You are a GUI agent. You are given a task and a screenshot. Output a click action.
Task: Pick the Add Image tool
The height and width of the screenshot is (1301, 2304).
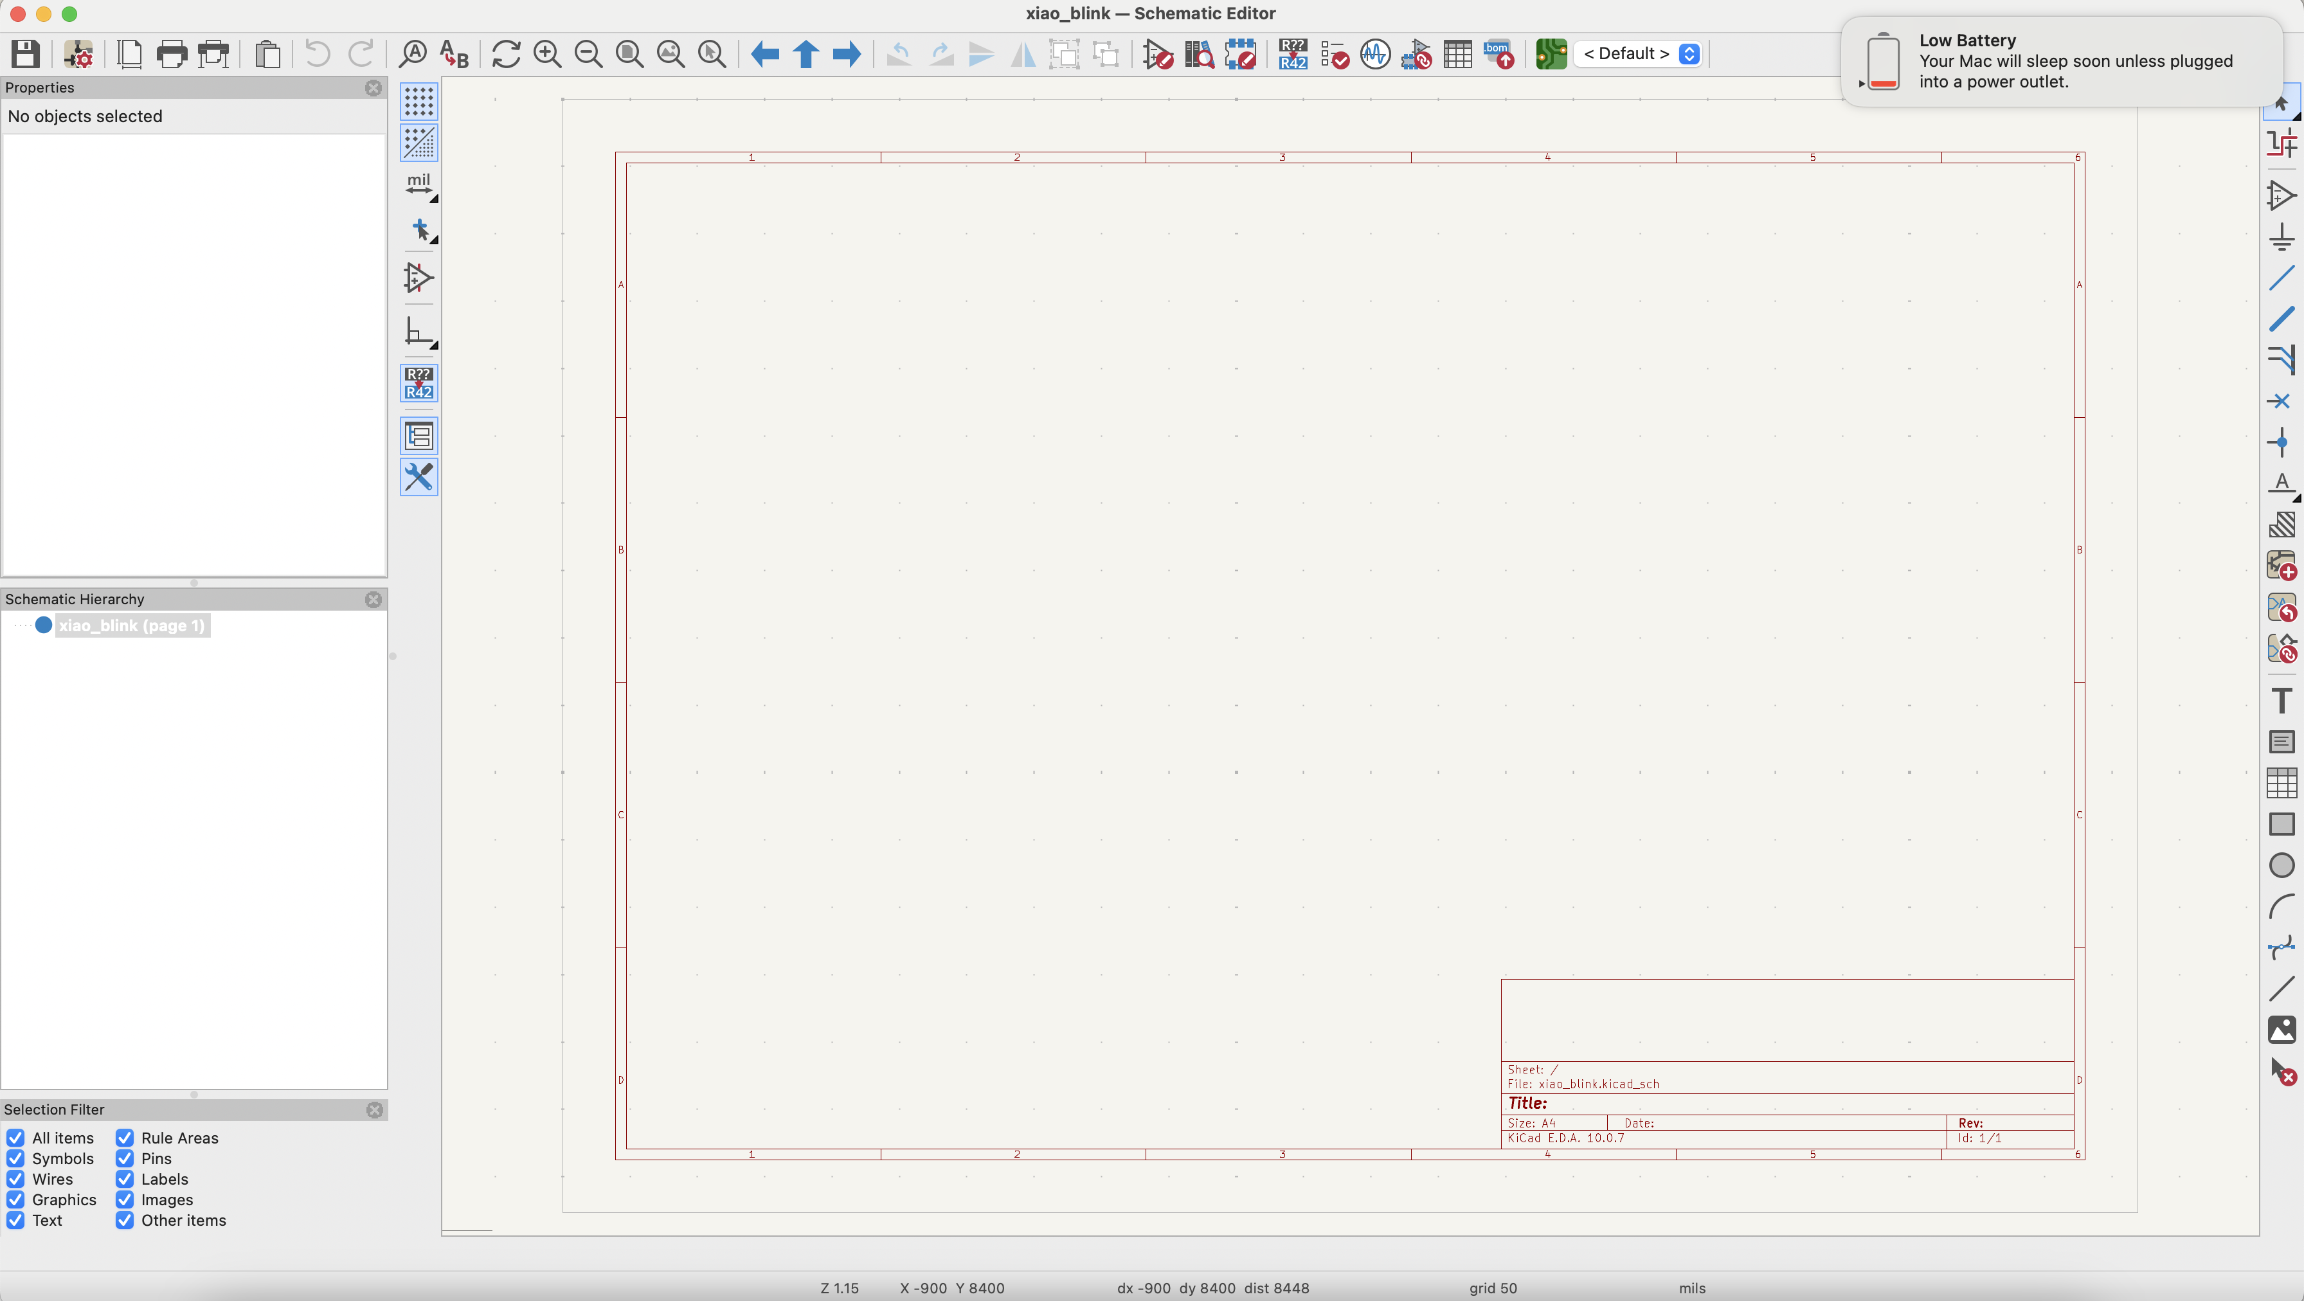click(2281, 1030)
